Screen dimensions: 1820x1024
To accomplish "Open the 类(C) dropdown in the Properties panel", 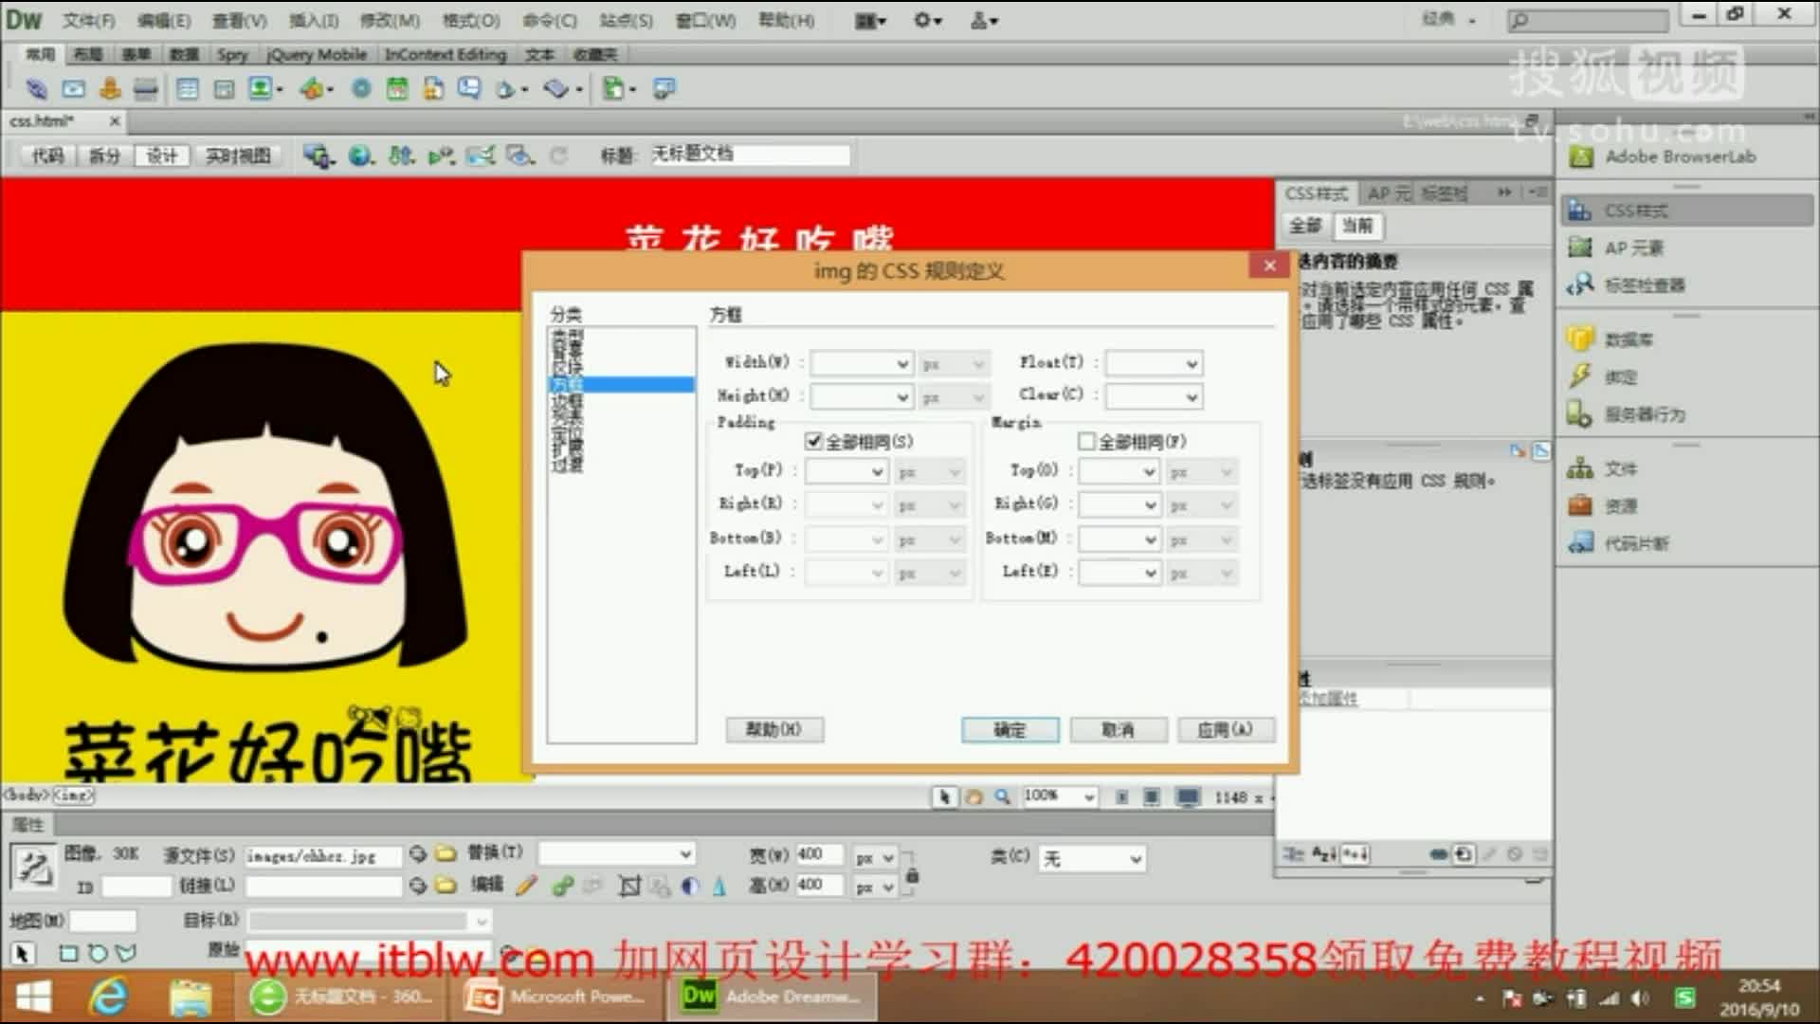I will 1133,858.
